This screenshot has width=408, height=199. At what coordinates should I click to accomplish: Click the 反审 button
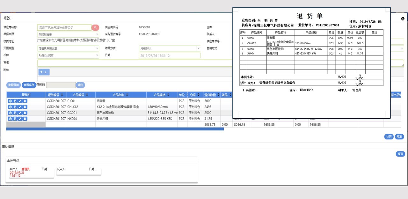[x=400, y=154]
